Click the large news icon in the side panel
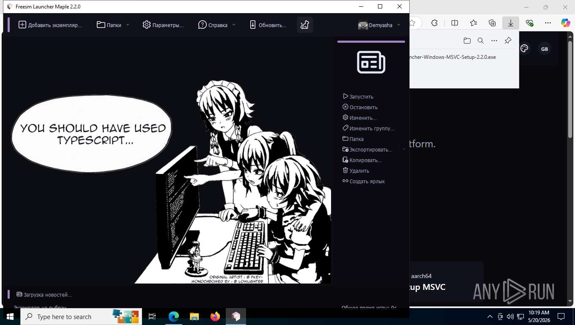The height and width of the screenshot is (325, 575). (371, 62)
